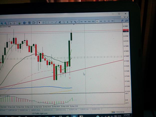Image resolution: width=156 pixels, height=117 pixels.
Task: Open the Indicators list icon
Action: click(x=19, y=23)
